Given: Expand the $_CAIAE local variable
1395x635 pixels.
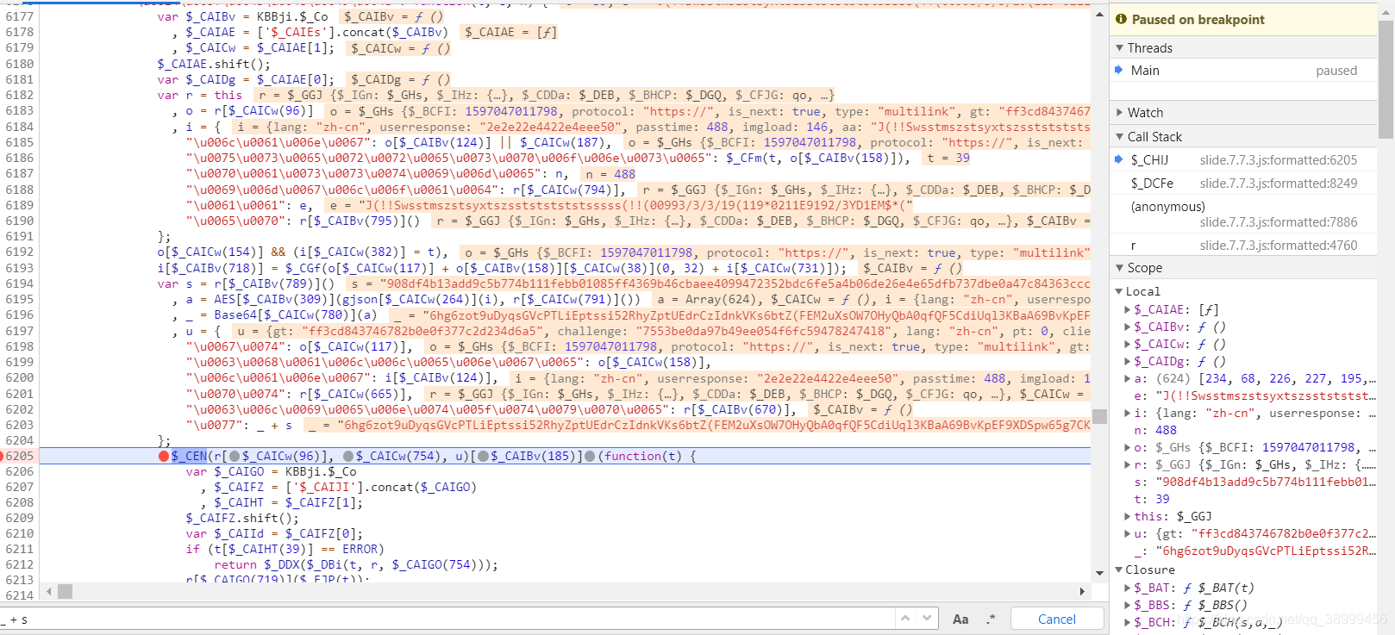Looking at the screenshot, I should pos(1128,309).
